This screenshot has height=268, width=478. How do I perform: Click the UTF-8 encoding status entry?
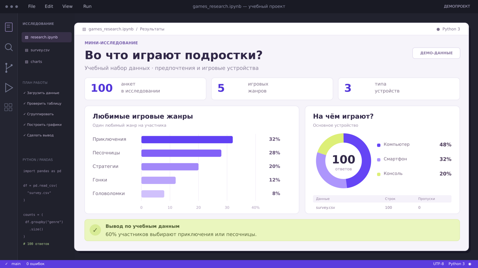438,264
